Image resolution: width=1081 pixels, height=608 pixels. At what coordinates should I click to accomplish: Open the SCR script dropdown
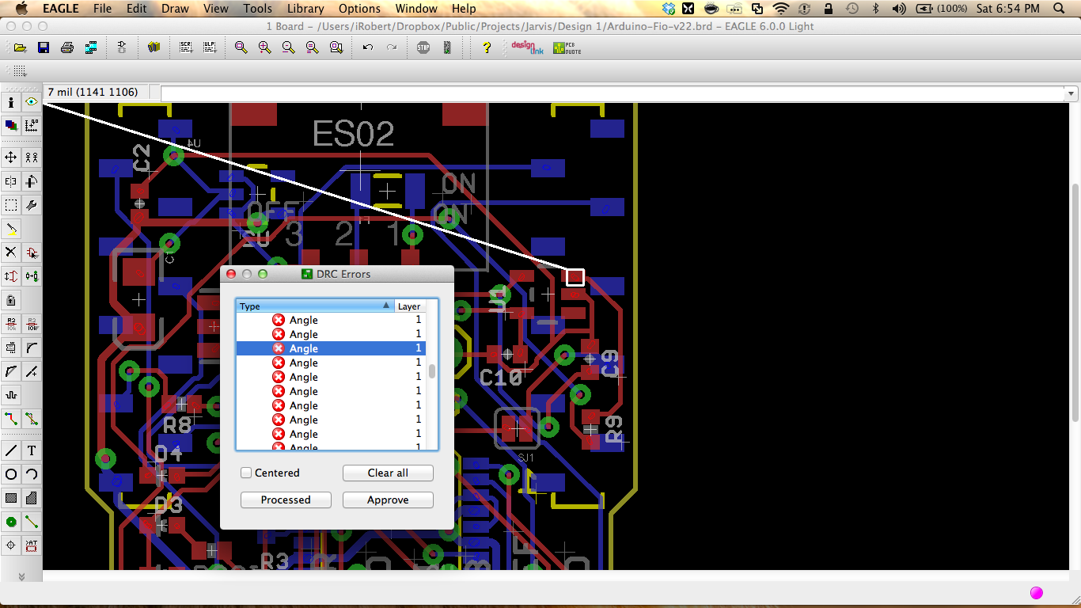[185, 47]
